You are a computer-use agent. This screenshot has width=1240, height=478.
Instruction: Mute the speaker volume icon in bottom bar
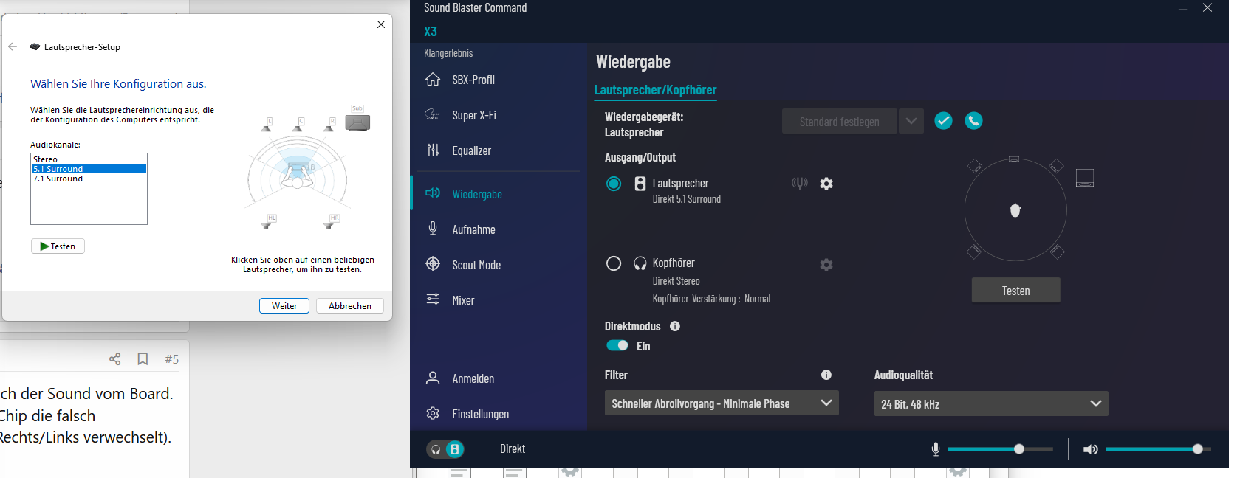click(1090, 449)
